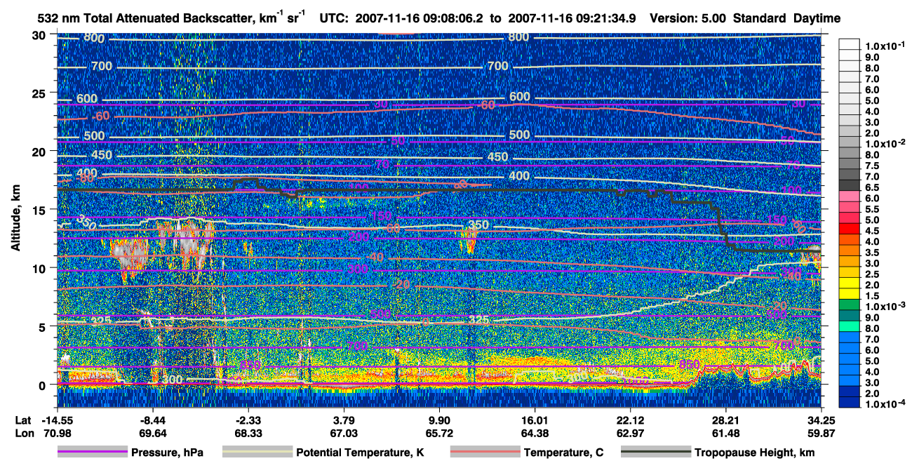The width and height of the screenshot is (912, 468).
Task: Select longitude value '62.97'
Action: (x=631, y=434)
